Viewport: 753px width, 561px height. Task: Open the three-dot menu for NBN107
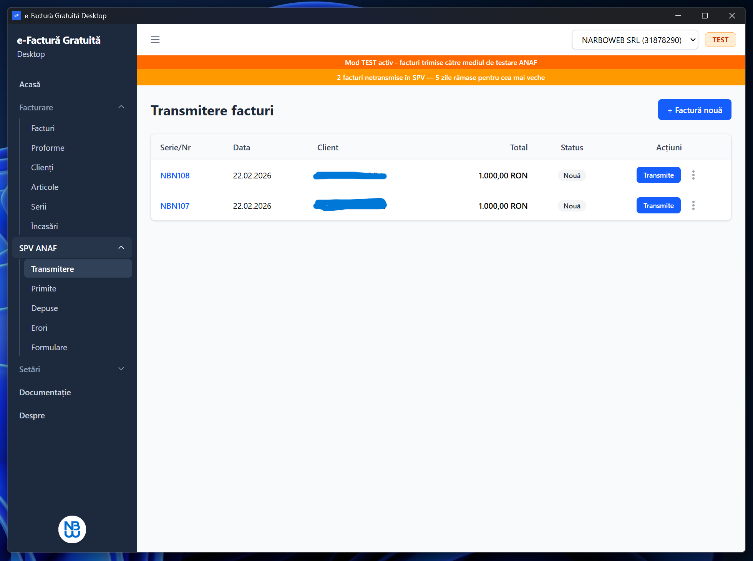coord(693,206)
